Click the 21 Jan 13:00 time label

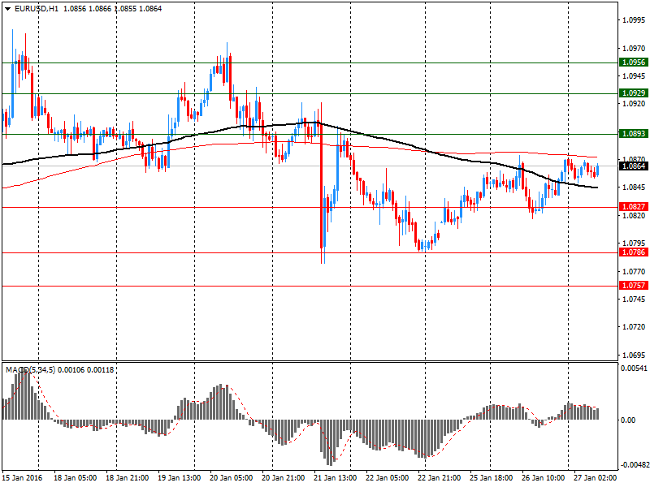tap(336, 478)
